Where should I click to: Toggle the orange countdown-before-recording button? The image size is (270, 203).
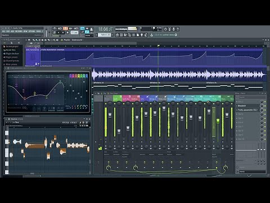(x=65, y=28)
